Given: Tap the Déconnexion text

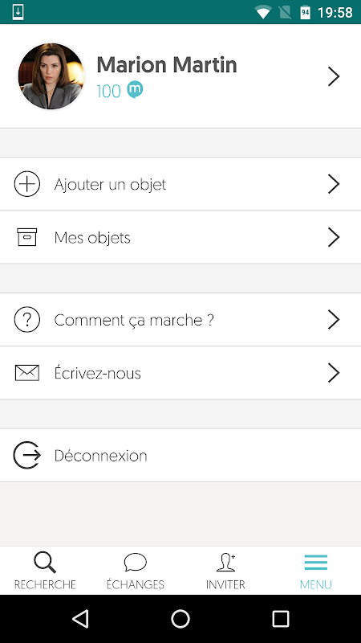Looking at the screenshot, I should [x=101, y=456].
